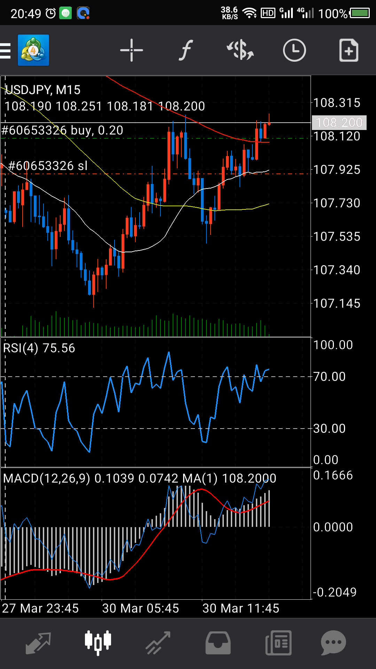Tap the HD call status icon
This screenshot has width=376, height=669.
tap(268, 13)
